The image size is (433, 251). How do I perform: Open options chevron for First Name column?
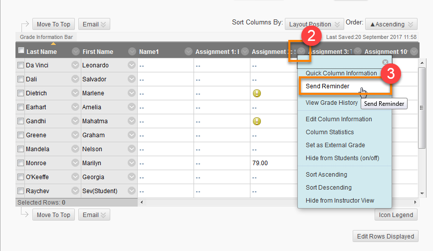[x=132, y=51]
